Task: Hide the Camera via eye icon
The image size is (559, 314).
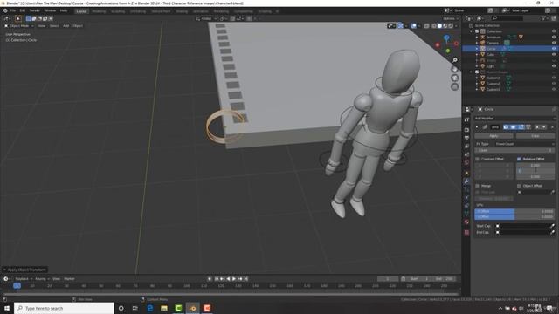Action: coord(554,43)
